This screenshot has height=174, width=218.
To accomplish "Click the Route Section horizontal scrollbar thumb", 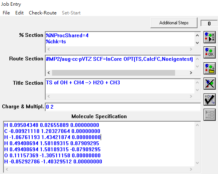I will pos(114,73).
